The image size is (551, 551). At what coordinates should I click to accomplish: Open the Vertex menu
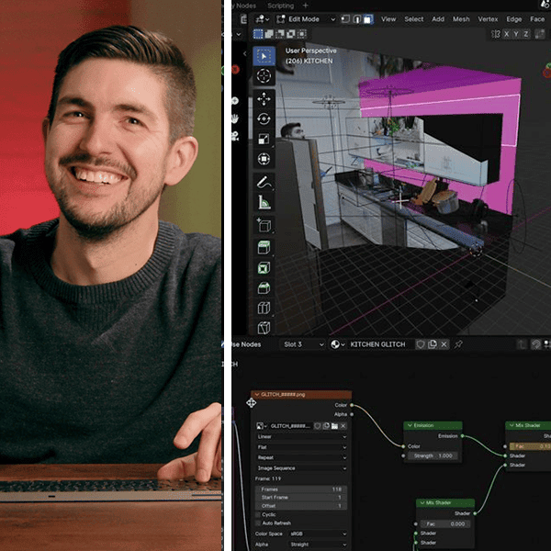pos(488,19)
